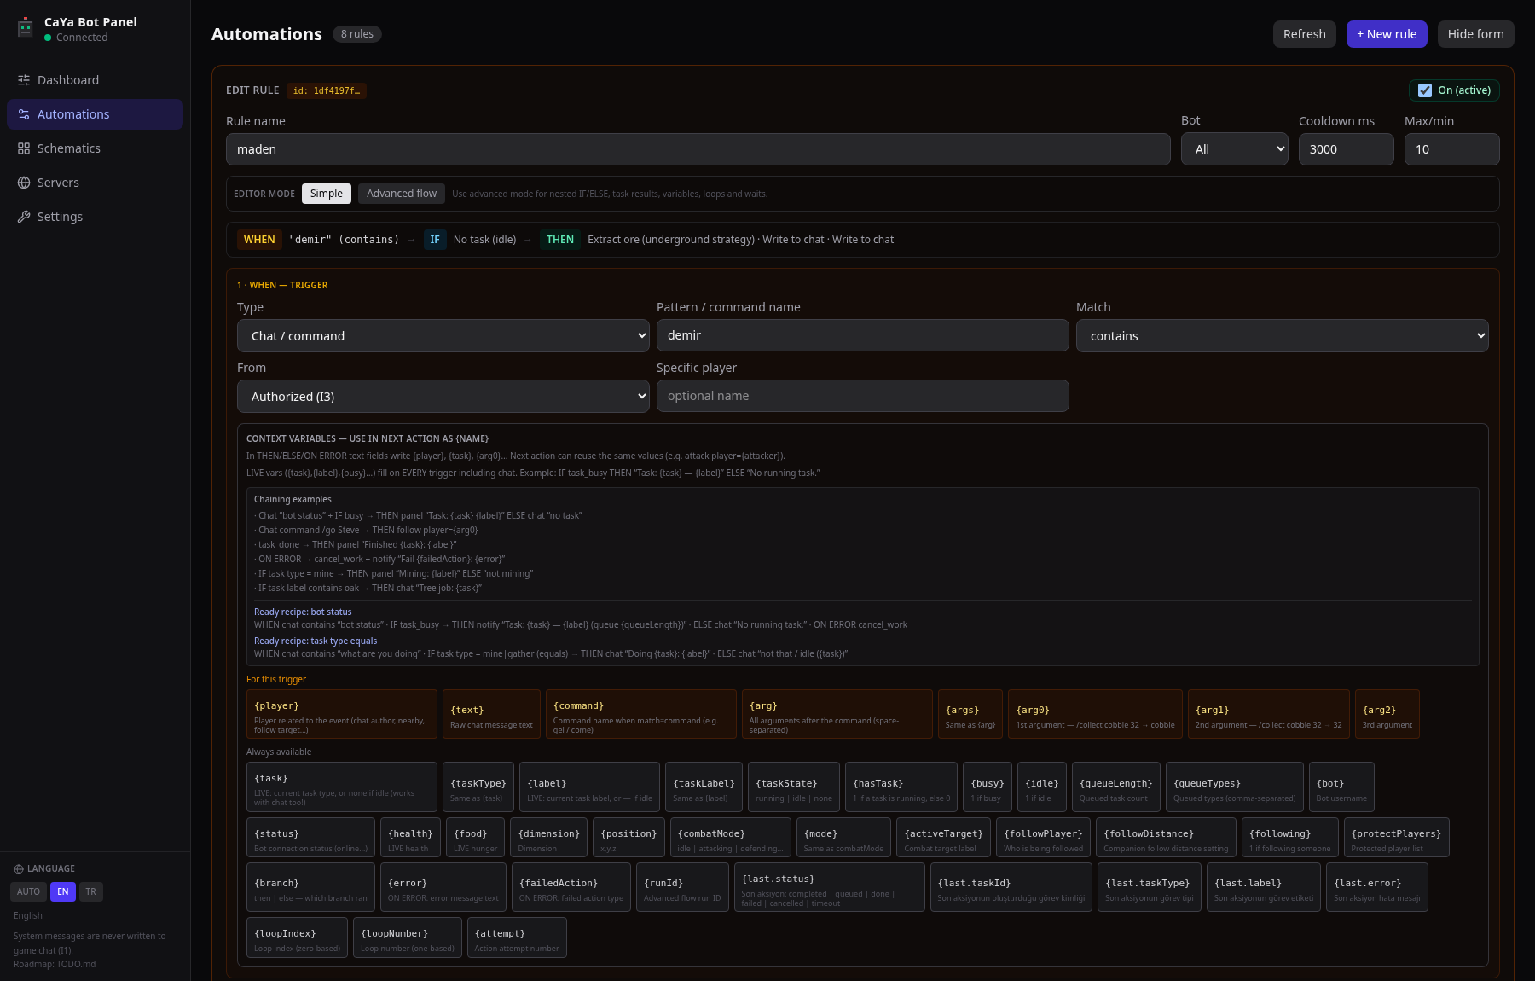Switch editor mode to Advanced flow

402,194
